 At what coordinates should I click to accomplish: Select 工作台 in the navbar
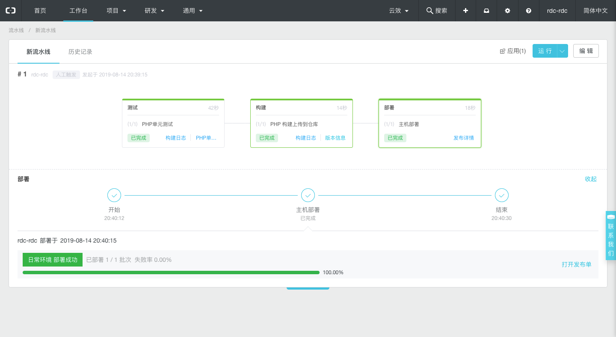[78, 11]
